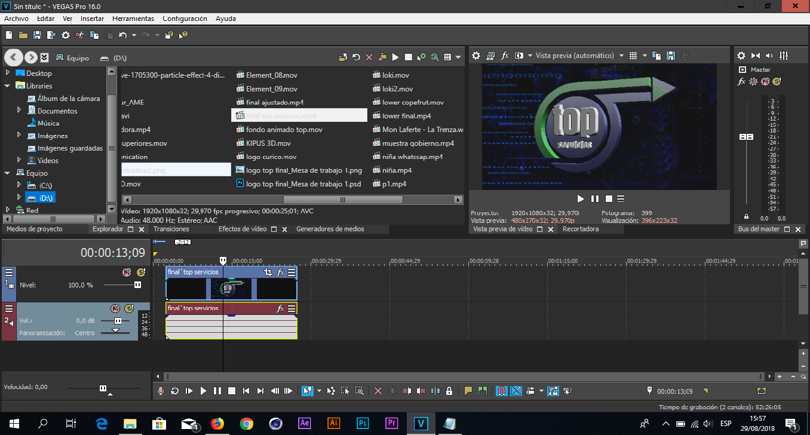Select the Normal Edit tool
810x435 pixels.
[x=307, y=391]
